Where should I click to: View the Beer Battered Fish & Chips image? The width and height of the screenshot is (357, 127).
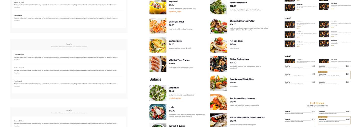pyautogui.click(x=219, y=83)
